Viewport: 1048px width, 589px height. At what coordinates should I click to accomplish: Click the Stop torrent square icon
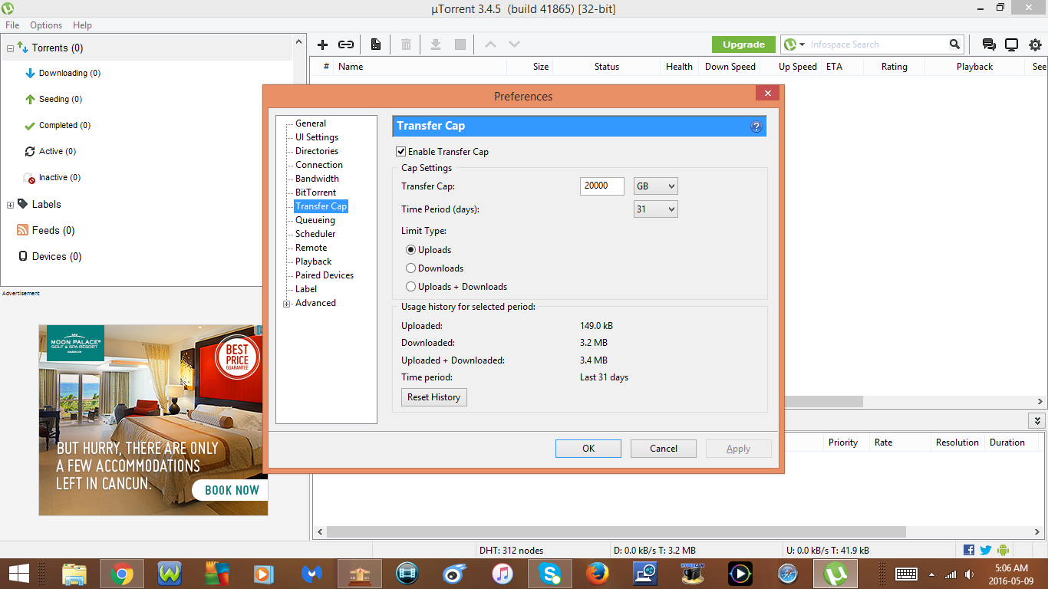460,44
